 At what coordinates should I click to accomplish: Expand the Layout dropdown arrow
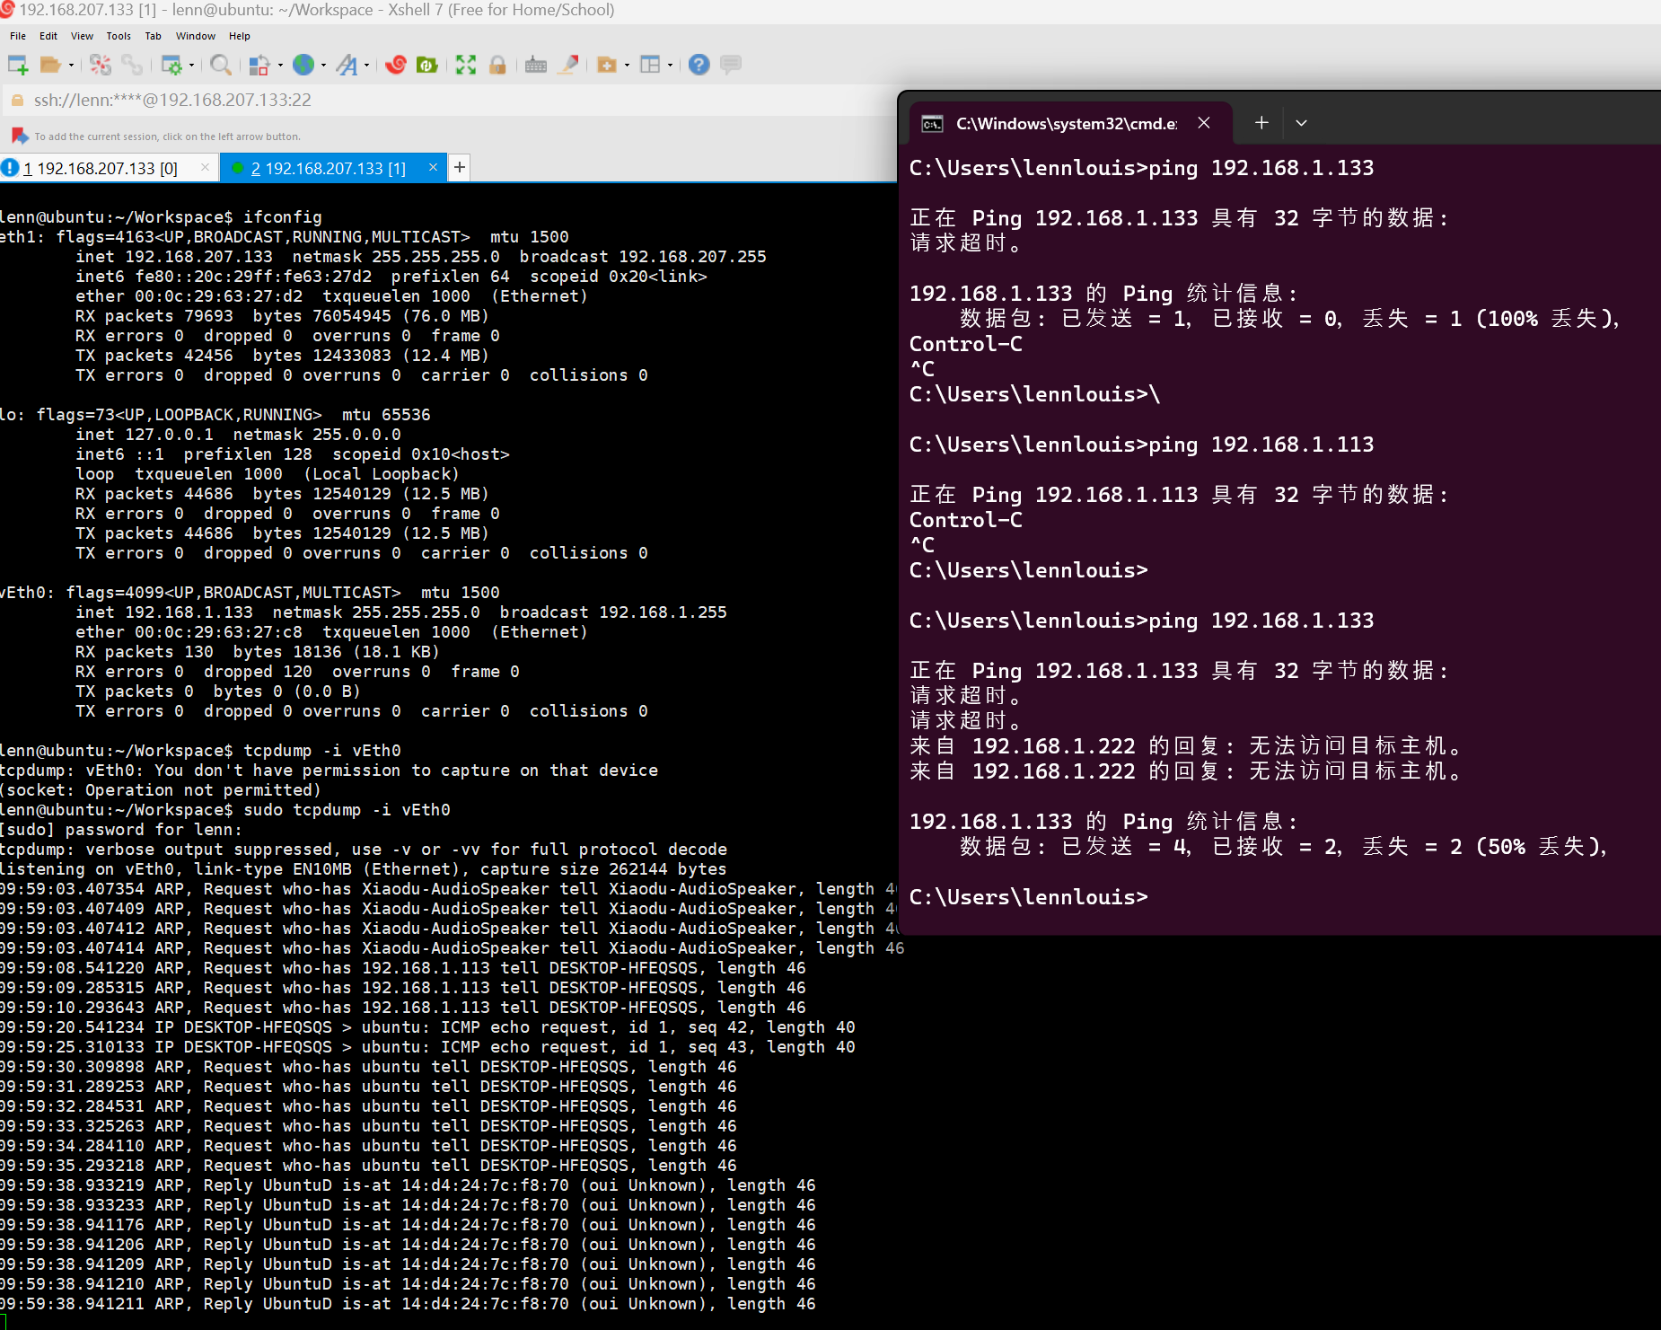[x=670, y=65]
